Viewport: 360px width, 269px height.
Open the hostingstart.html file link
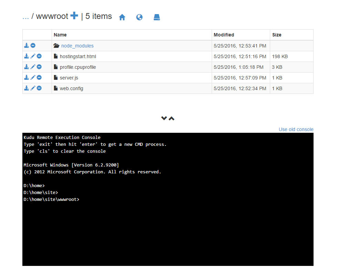(x=78, y=56)
